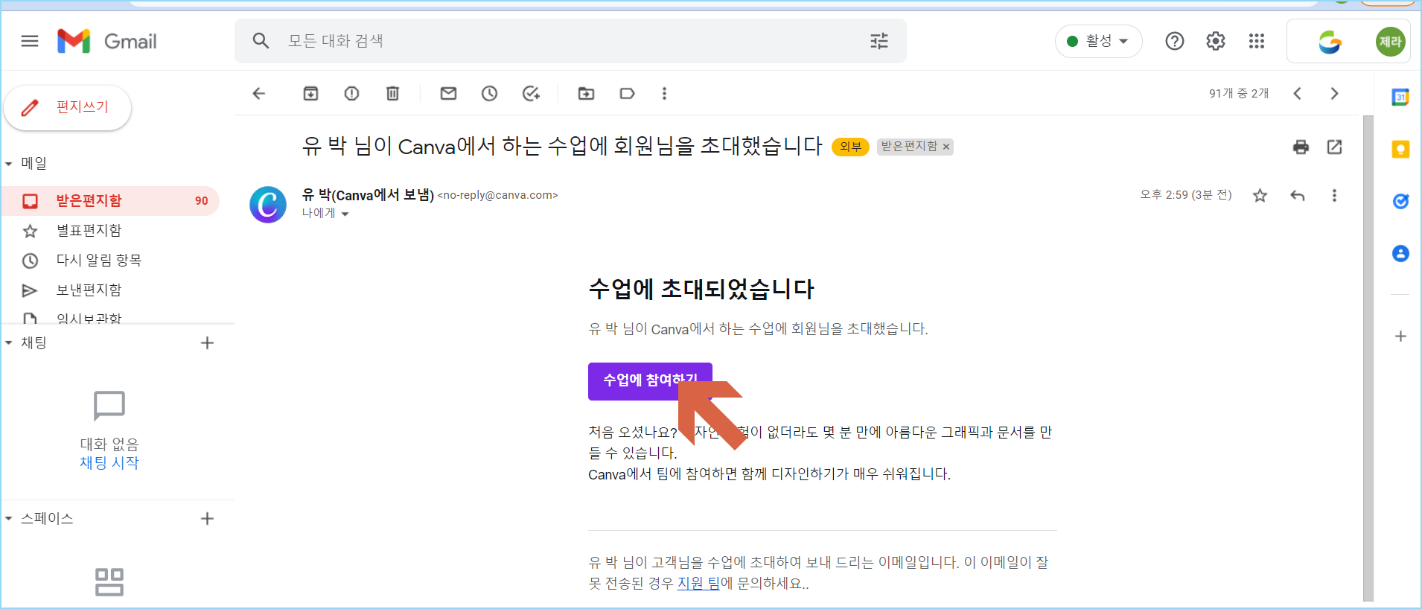Mark the email as unread
1422x609 pixels.
pyautogui.click(x=448, y=93)
